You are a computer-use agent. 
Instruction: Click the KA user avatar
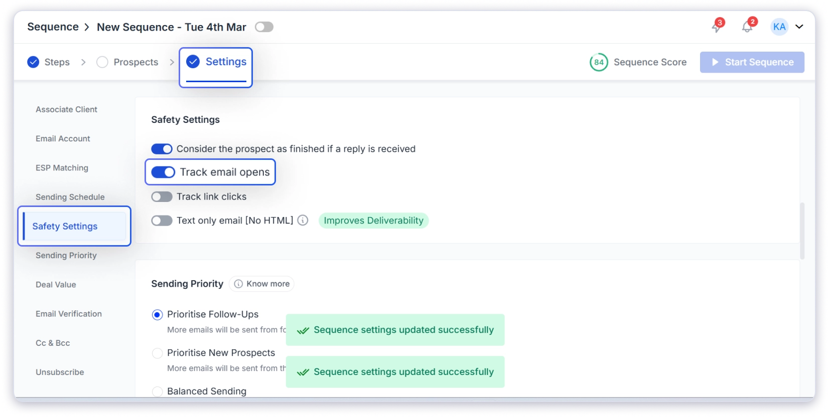point(779,27)
